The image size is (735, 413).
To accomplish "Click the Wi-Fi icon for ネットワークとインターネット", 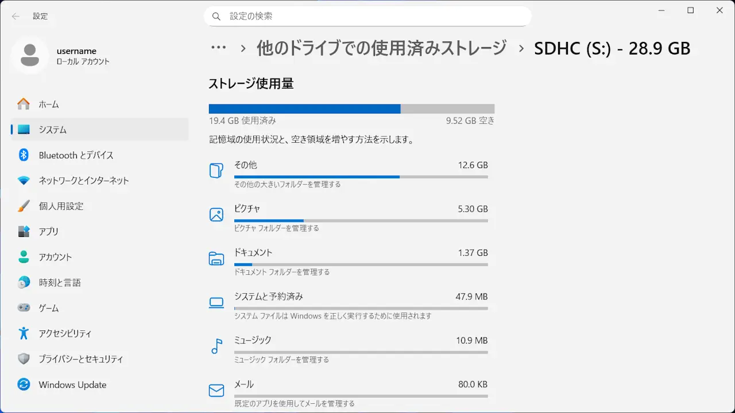I will point(24,181).
